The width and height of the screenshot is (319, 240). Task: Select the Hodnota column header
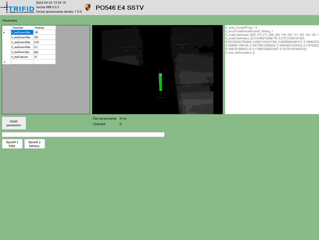point(44,28)
